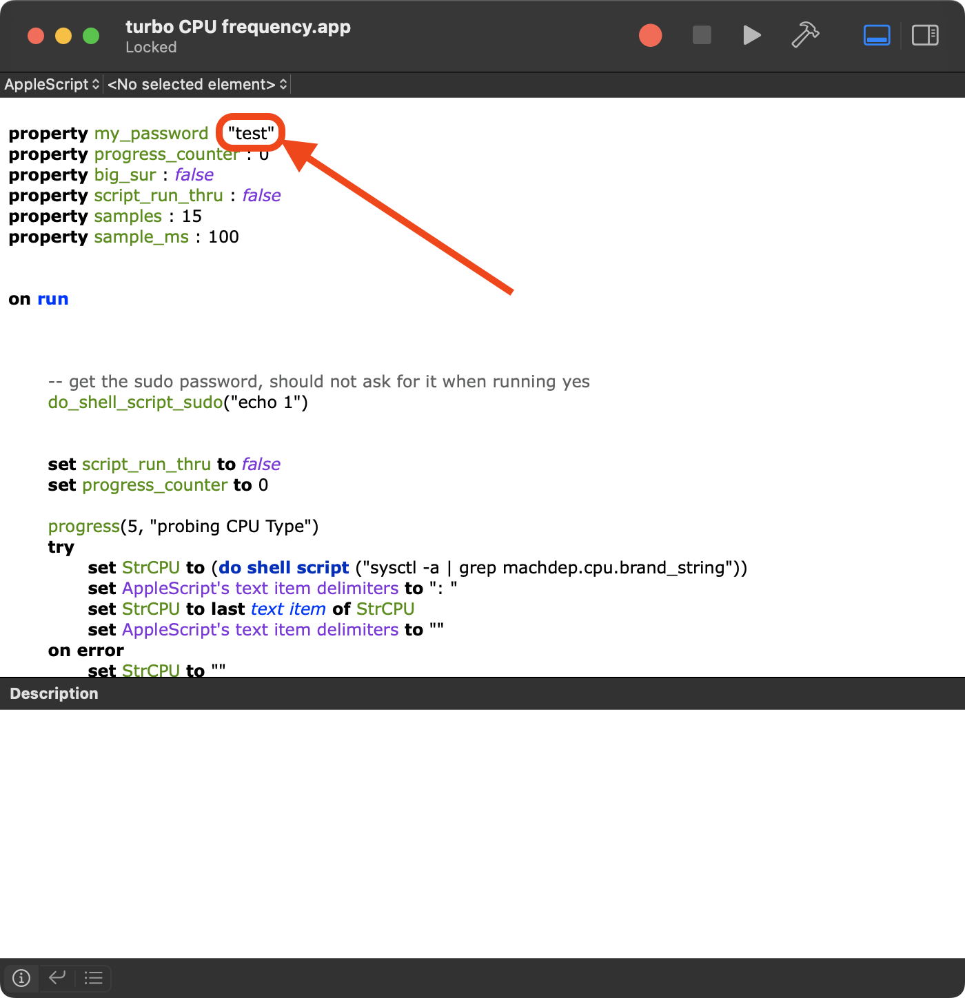
Task: Click the samples value 15
Action: (x=192, y=216)
